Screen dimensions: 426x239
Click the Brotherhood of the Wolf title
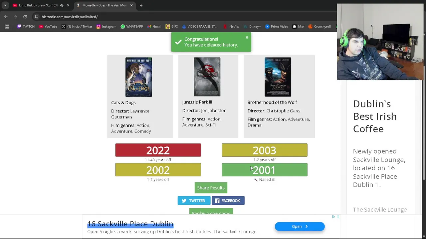pos(272,102)
